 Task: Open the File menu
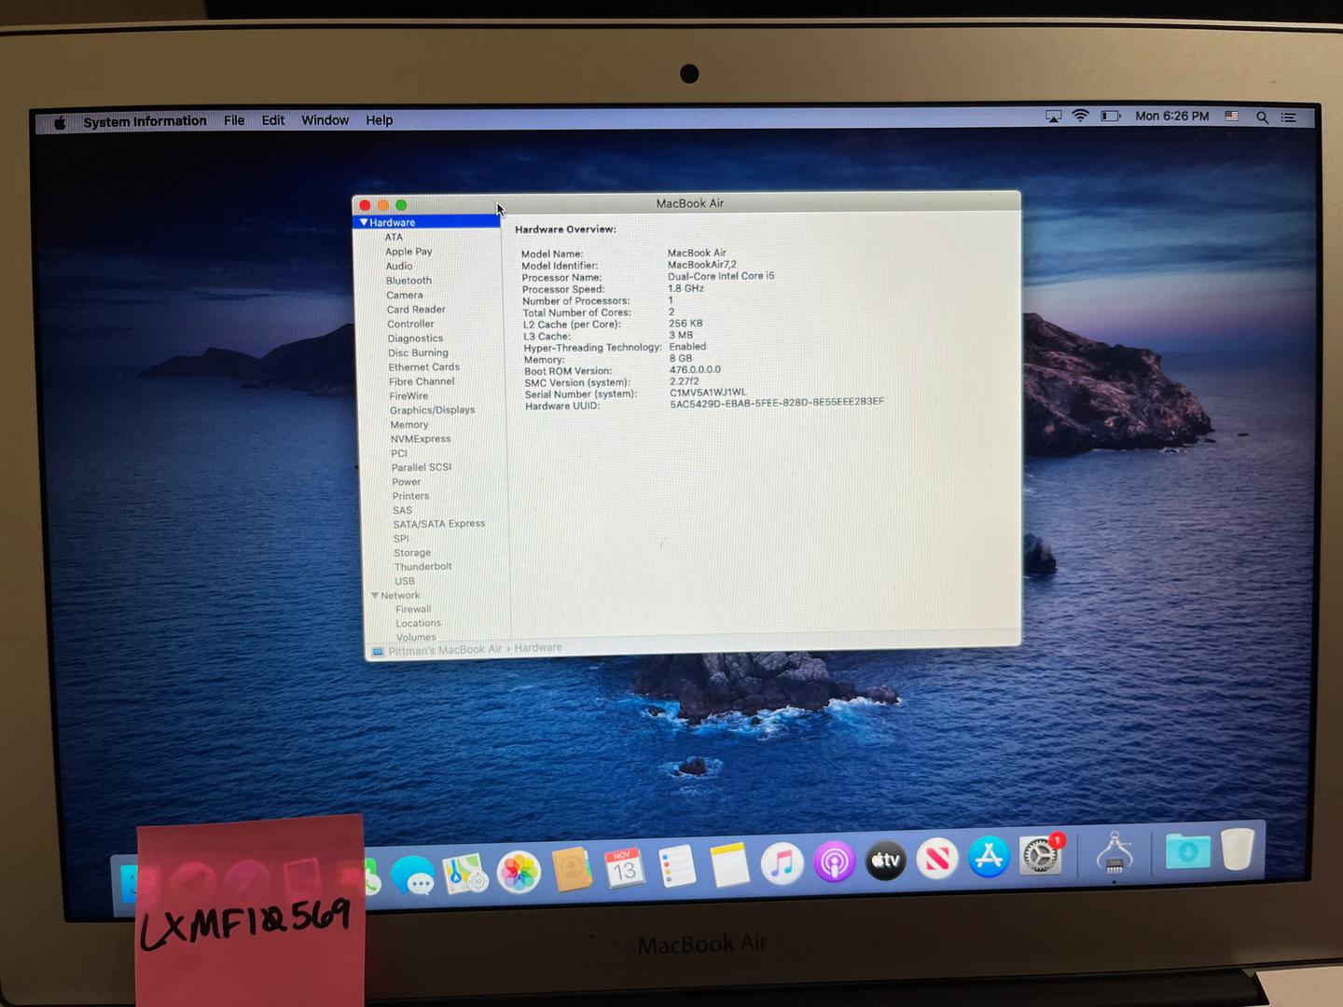click(234, 120)
